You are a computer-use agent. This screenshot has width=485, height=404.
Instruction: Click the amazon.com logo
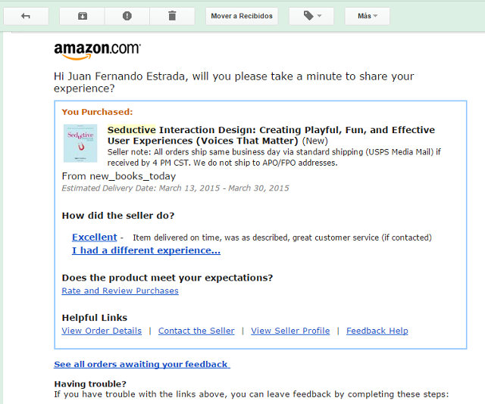(x=97, y=51)
